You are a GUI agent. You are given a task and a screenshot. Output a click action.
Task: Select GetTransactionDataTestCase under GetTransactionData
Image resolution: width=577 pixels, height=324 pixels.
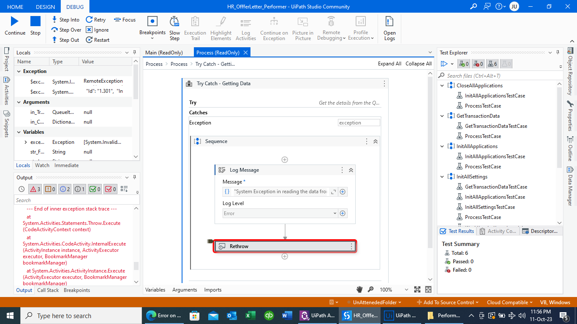tap(496, 126)
